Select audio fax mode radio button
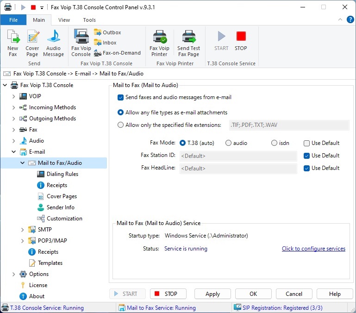Viewport: 356px width, 313px height. pyautogui.click(x=228, y=143)
